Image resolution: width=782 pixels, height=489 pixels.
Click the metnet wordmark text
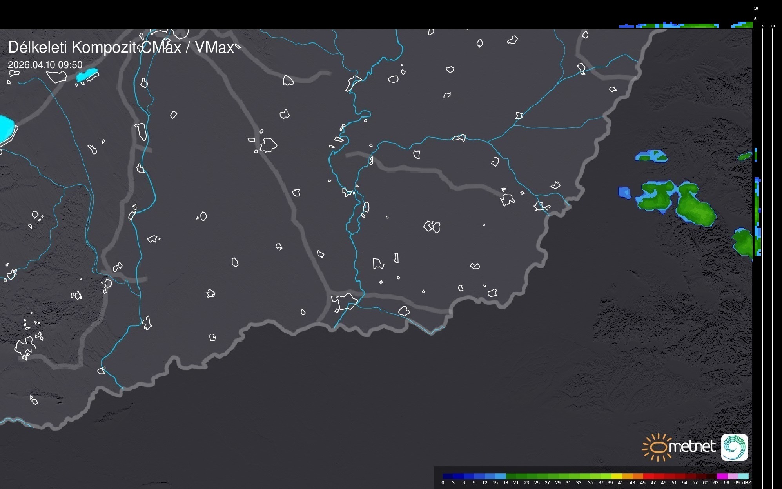(691, 446)
